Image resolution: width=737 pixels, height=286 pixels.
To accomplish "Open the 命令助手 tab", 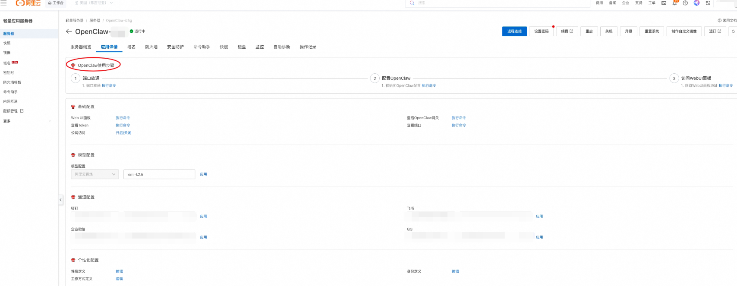I will click(x=202, y=47).
